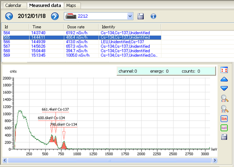
Task: Increase vertical scale with blue up arrow
Action: (224, 79)
